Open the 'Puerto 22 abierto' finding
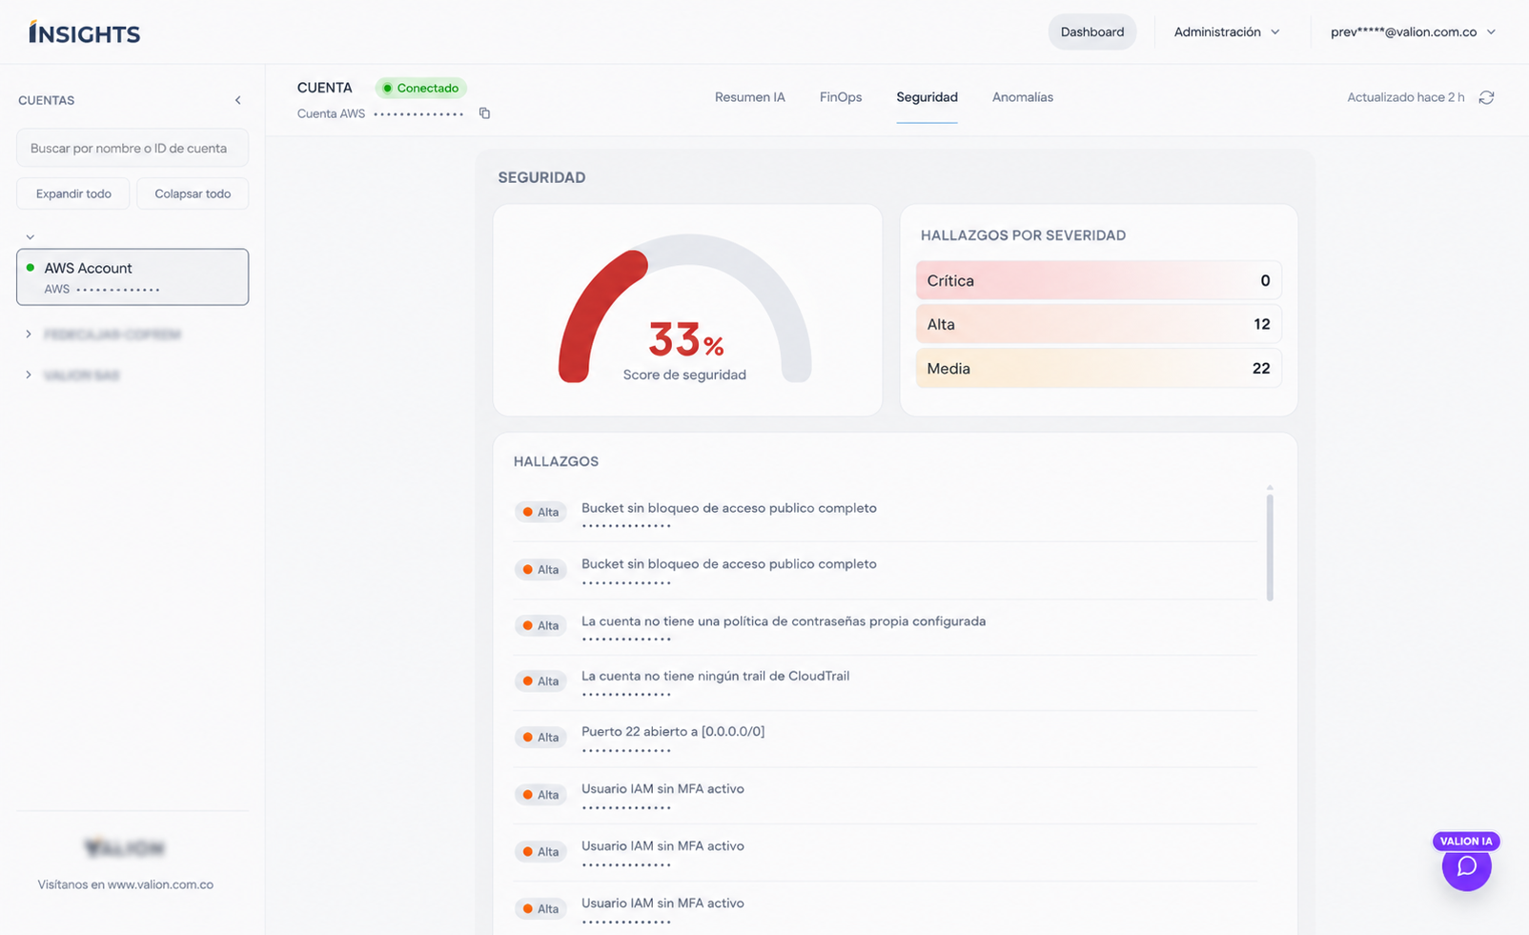 click(886, 738)
